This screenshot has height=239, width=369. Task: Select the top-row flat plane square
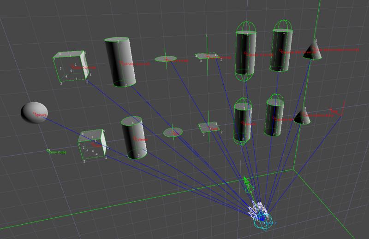click(206, 56)
